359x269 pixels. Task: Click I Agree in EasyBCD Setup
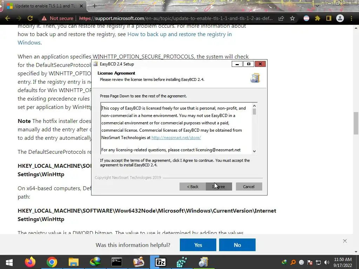tap(219, 187)
